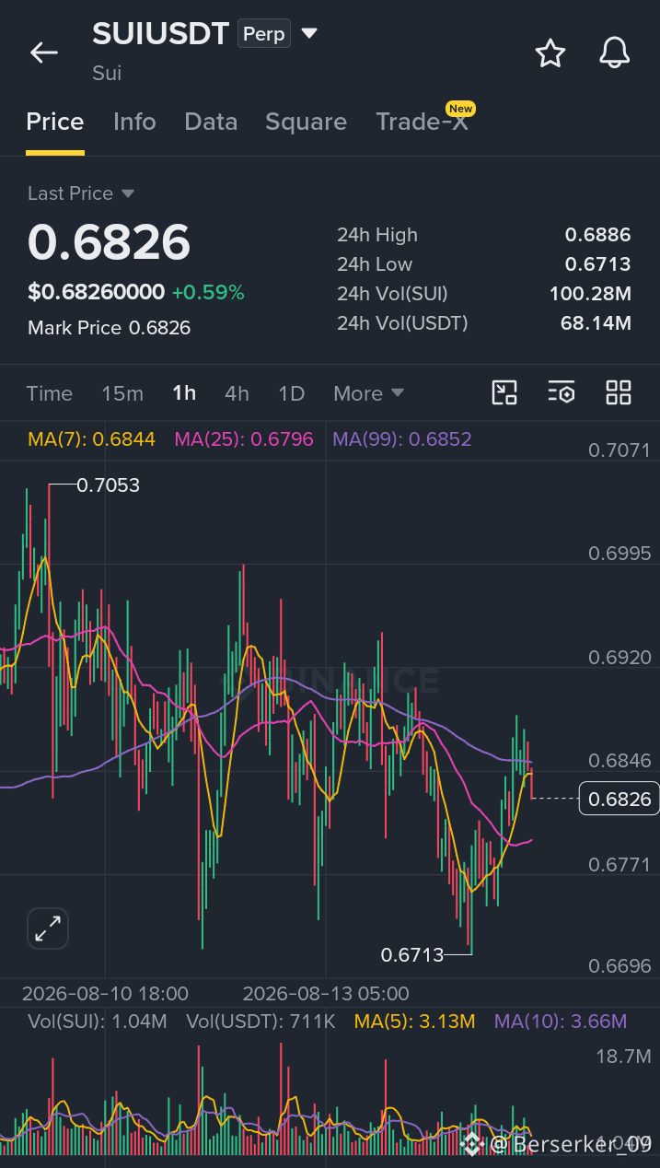660x1168 pixels.
Task: Open the More timeframes dropdown
Action: [x=369, y=393]
